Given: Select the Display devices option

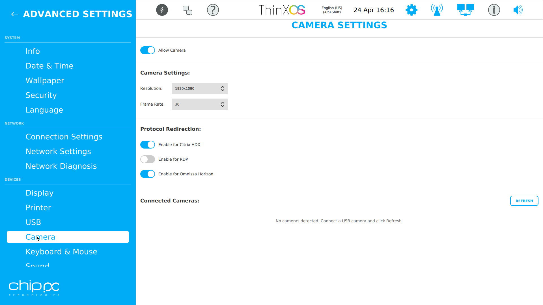Looking at the screenshot, I should pos(39,193).
